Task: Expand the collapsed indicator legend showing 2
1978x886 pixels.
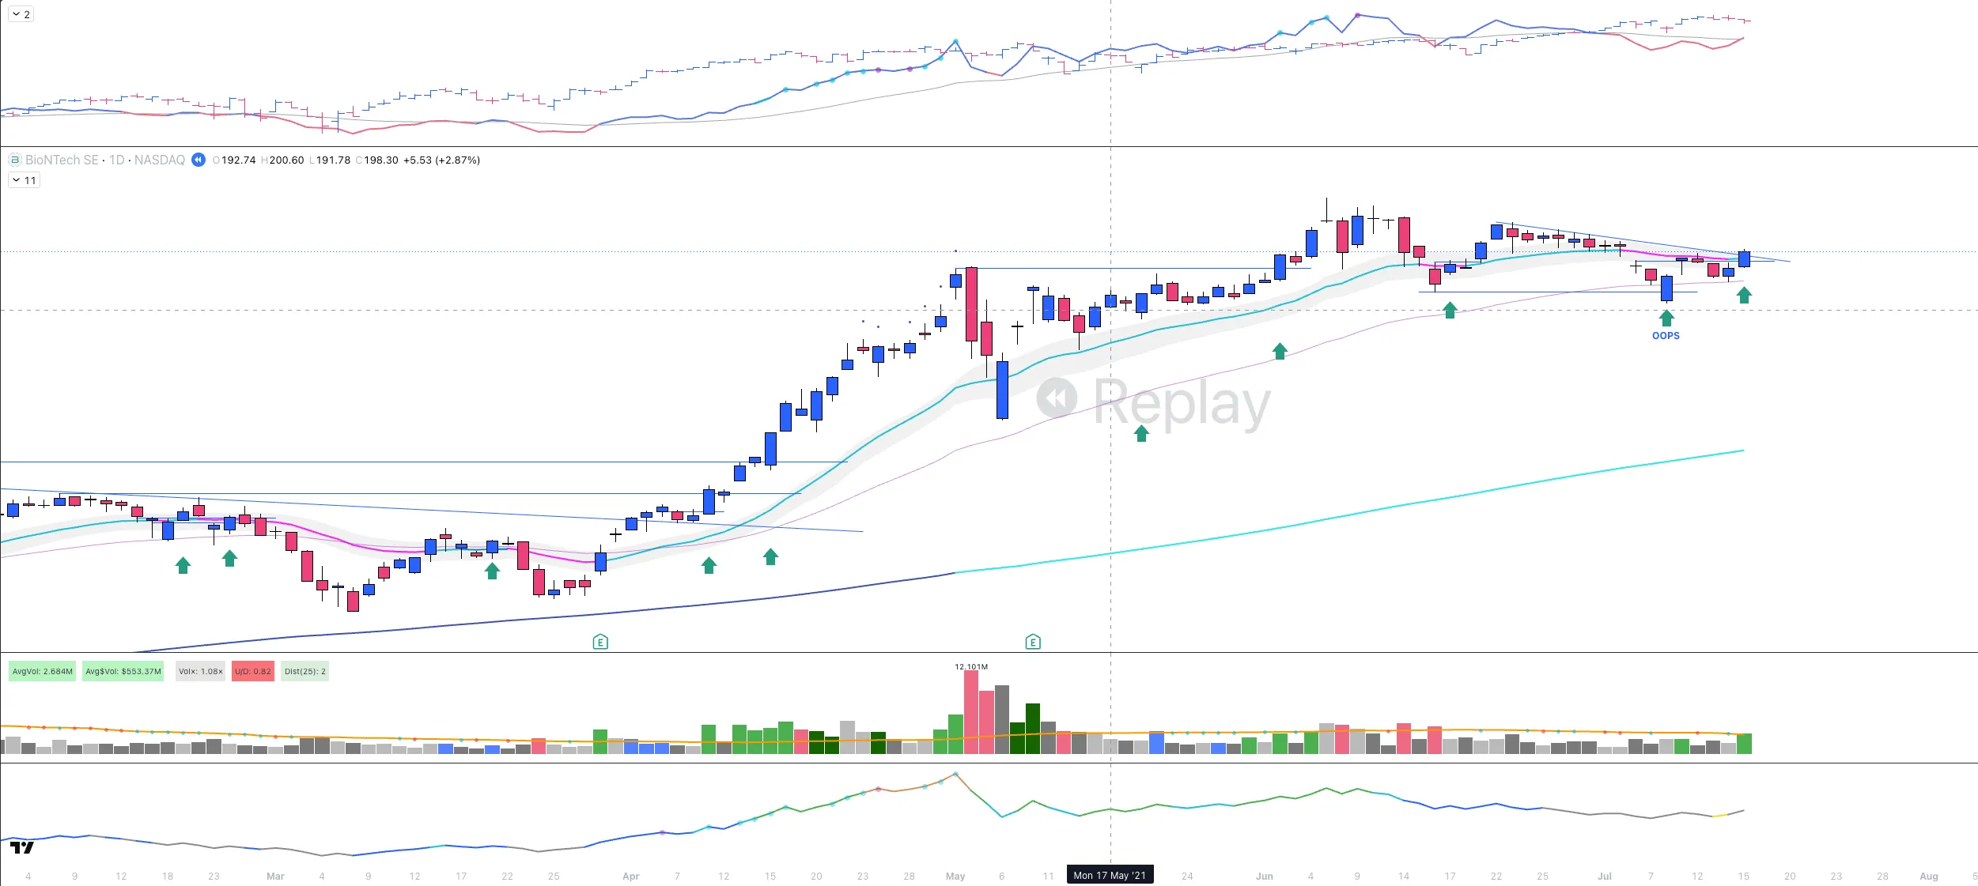Action: point(21,14)
